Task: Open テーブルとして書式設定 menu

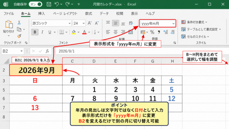Action: 201,29
